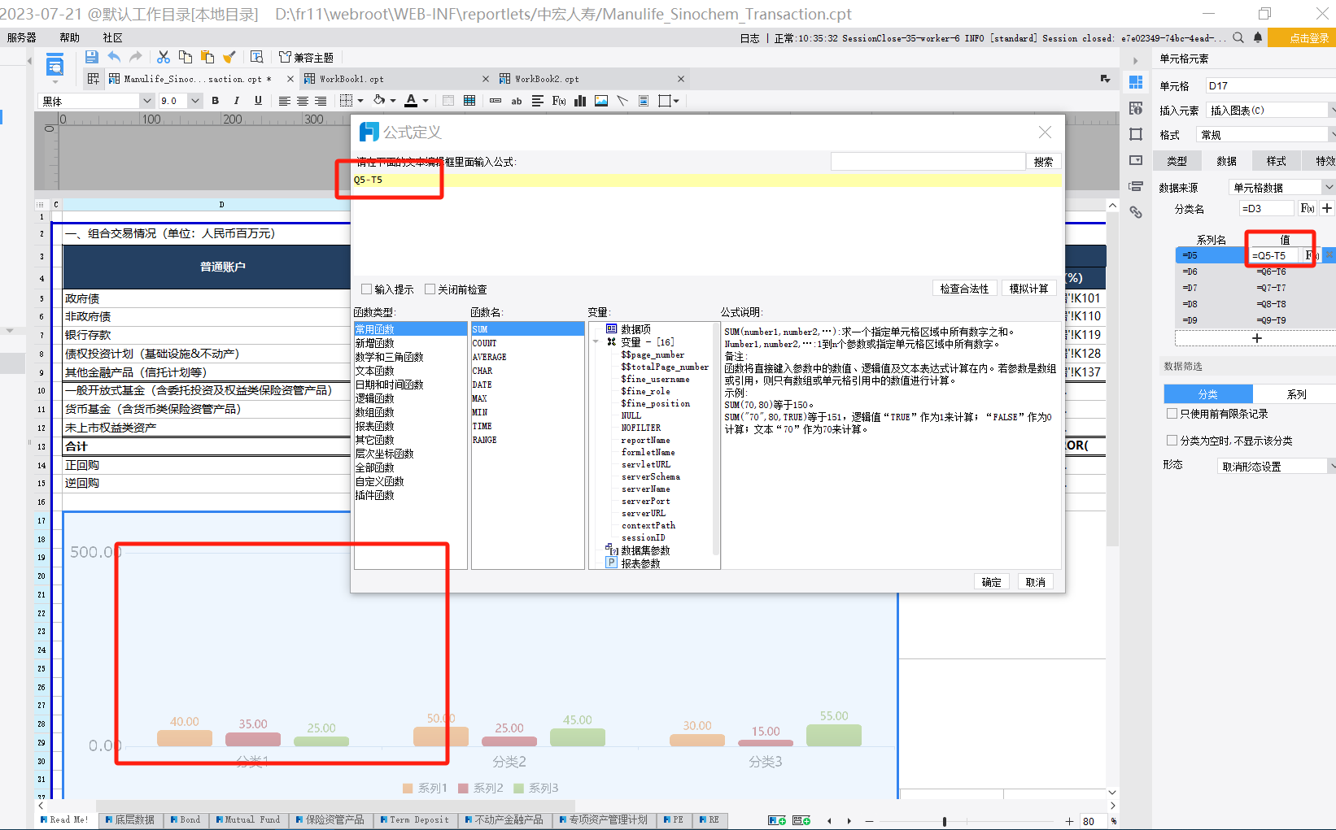This screenshot has height=830, width=1336.
Task: Open the font color dropdown arrow
Action: 426,101
